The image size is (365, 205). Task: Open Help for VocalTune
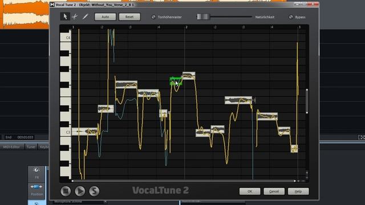pos(298,191)
